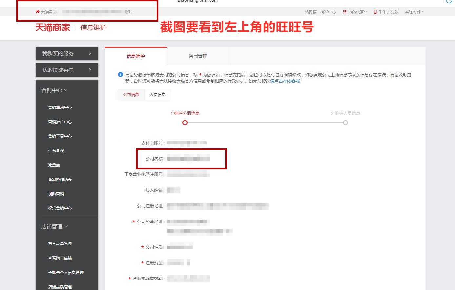Click step 2 circle 维护人员信息
Viewport: 455px width, 290px height.
point(346,123)
